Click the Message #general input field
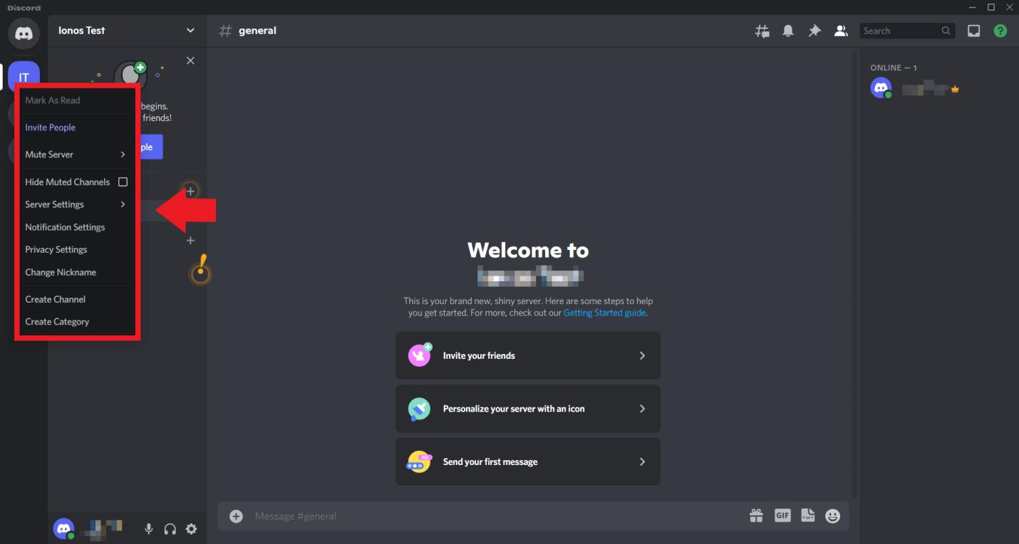The image size is (1019, 544). coord(492,516)
